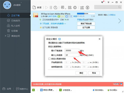The width and height of the screenshot is (124, 93).
Task: Click the 7天加速 free trial link
Action: pyautogui.click(x=54, y=24)
